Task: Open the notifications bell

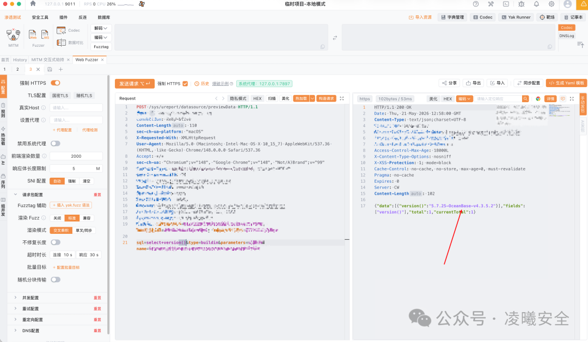Action: [536, 4]
